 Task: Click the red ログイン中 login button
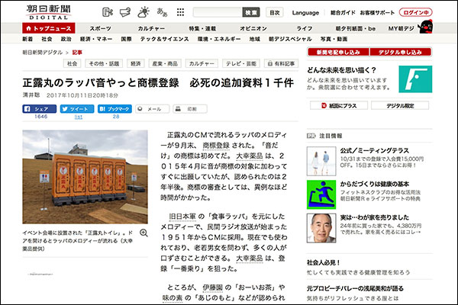(x=436, y=13)
